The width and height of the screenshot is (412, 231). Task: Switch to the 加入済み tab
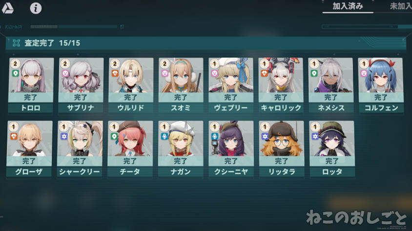(x=348, y=6)
